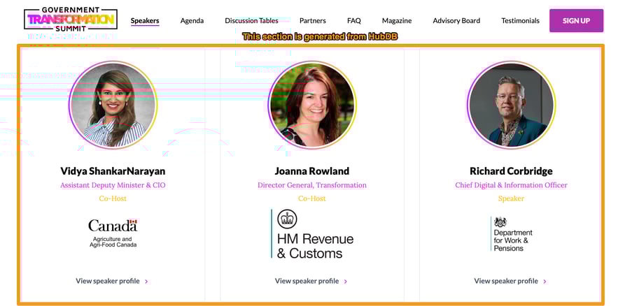Click the Department for Work & Pensions logo
The width and height of the screenshot is (625, 306).
(511, 234)
